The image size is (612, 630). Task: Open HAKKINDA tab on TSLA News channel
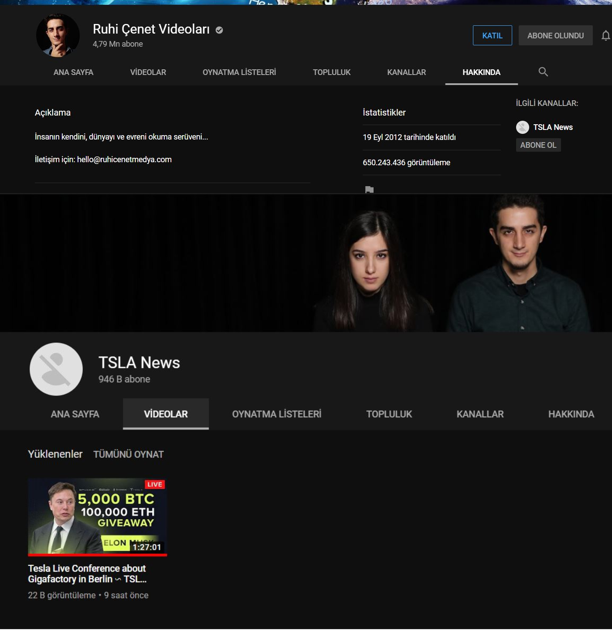tap(571, 414)
